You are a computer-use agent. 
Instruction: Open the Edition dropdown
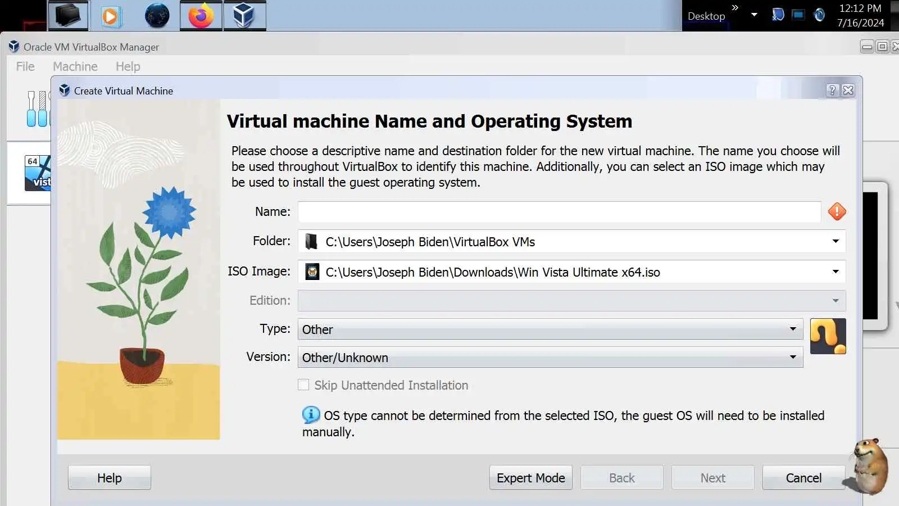click(571, 300)
